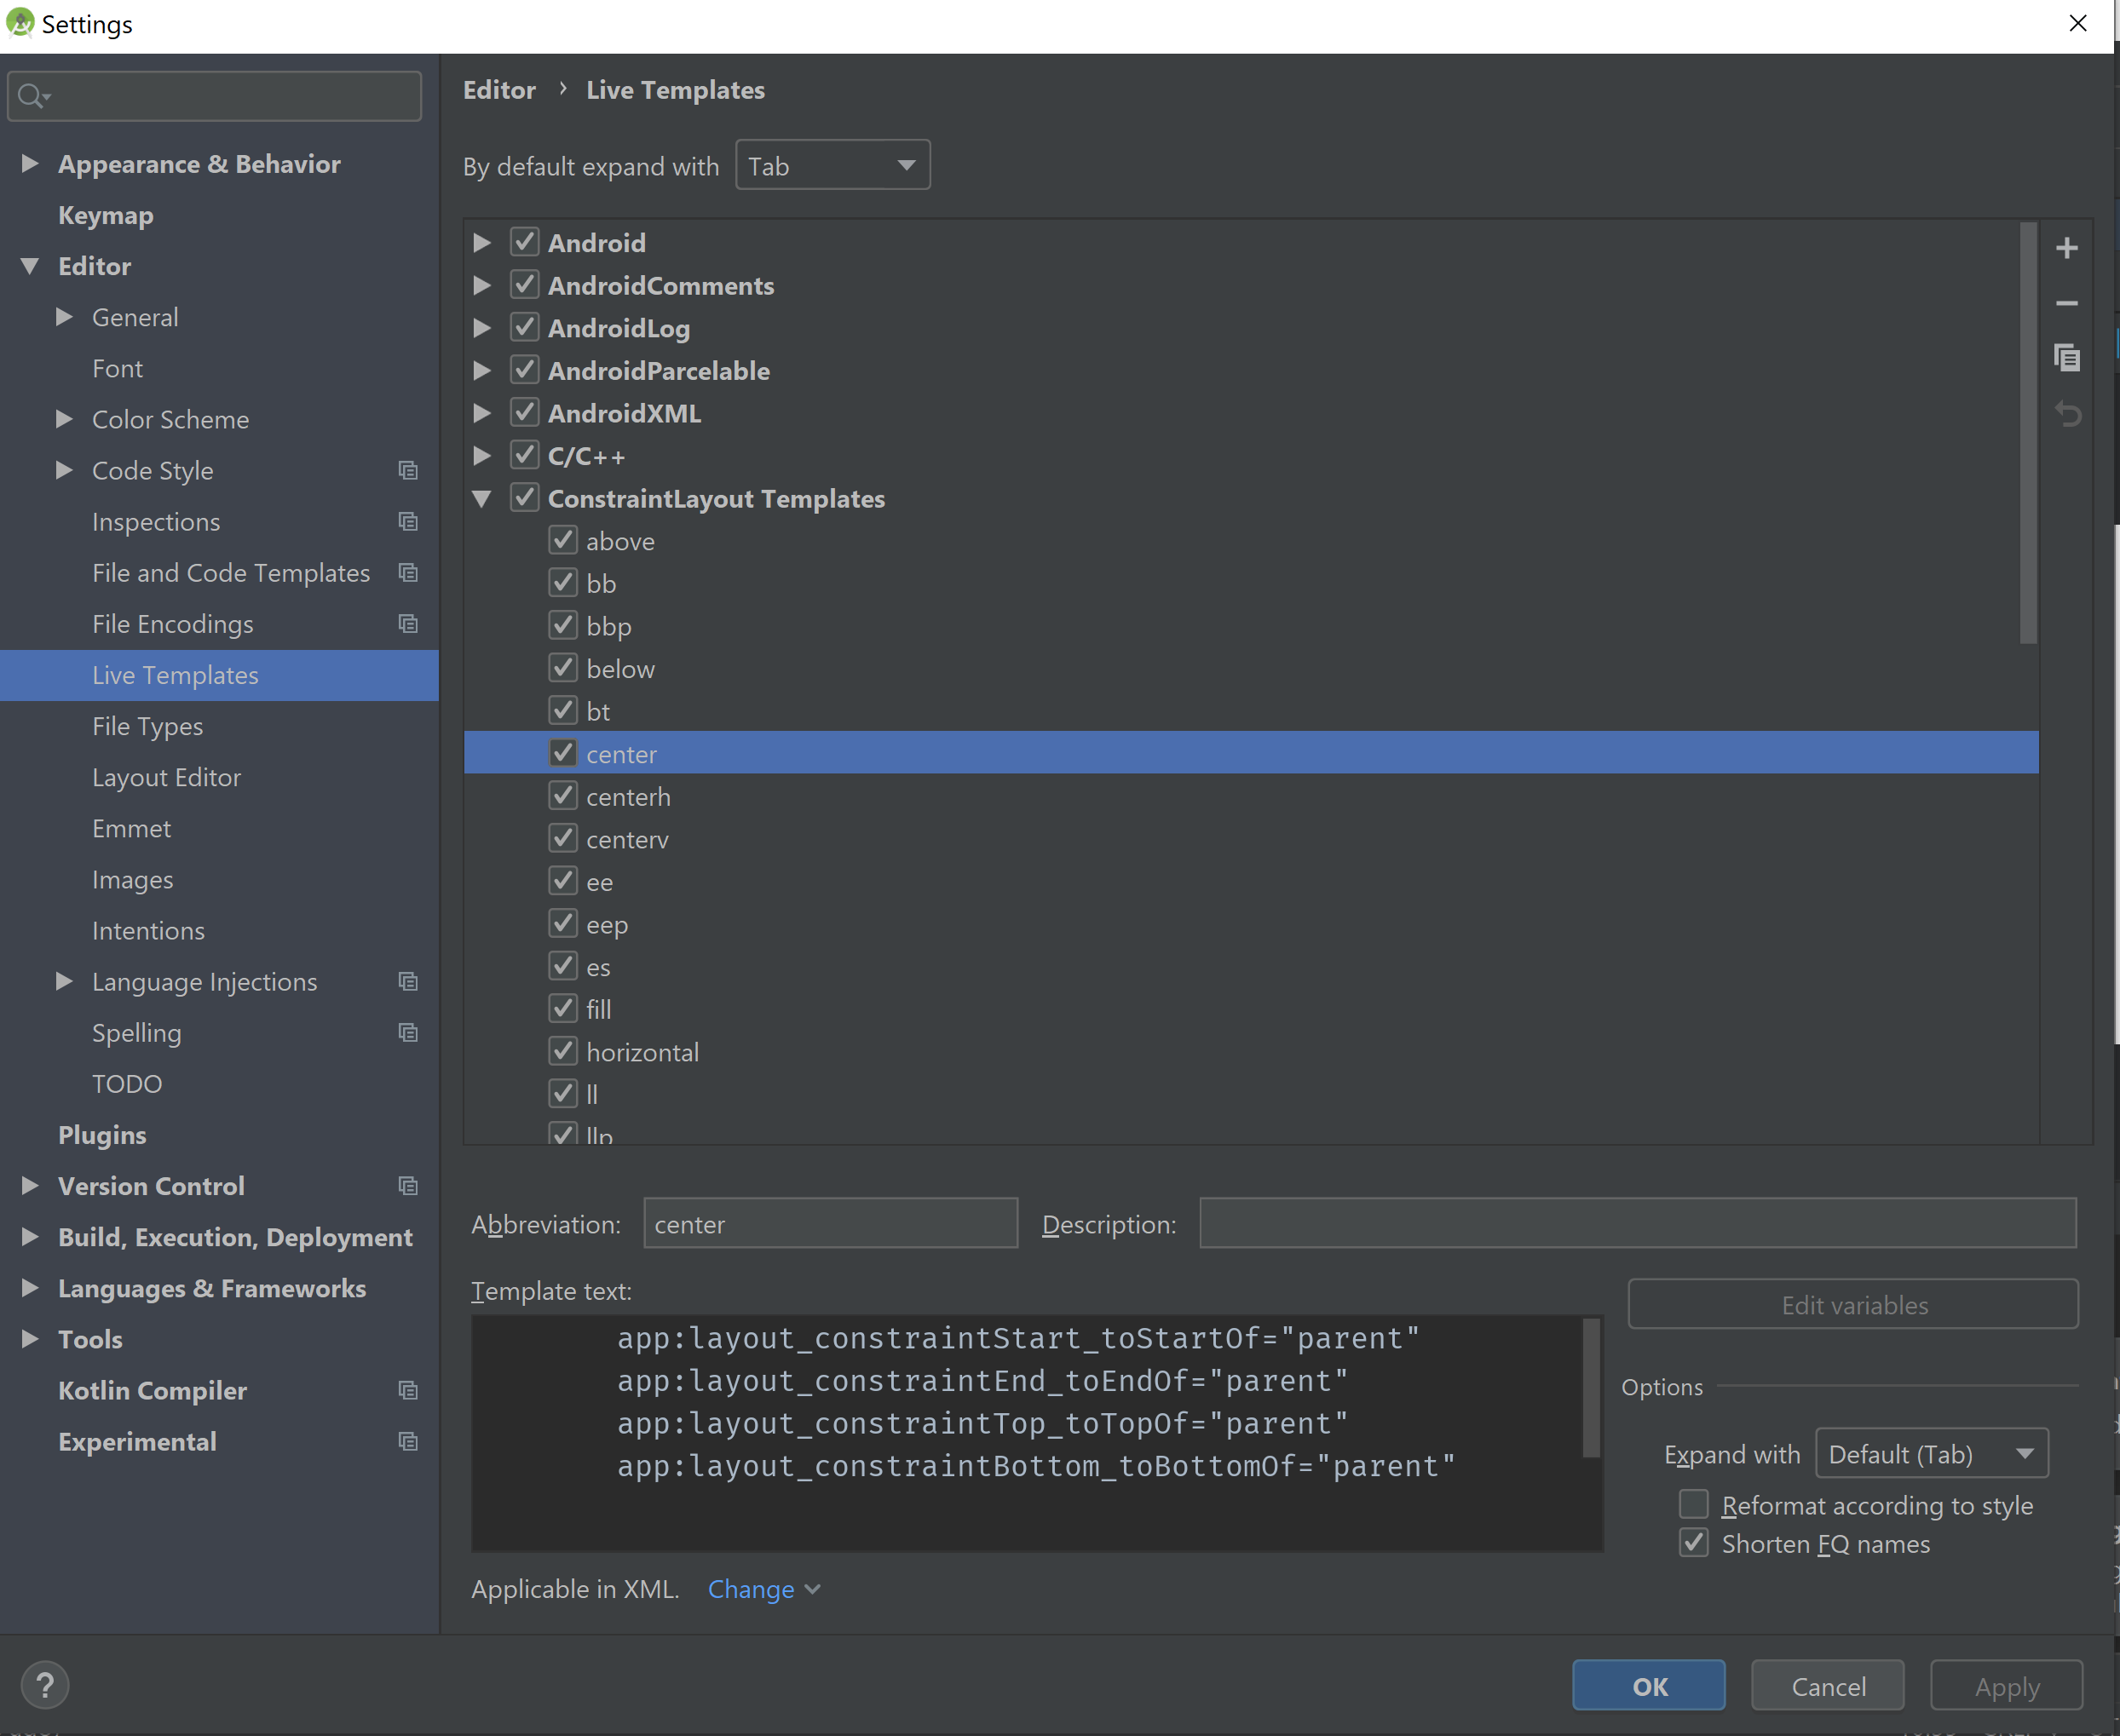
Task: Click the Cancel button
Action: click(x=1828, y=1686)
